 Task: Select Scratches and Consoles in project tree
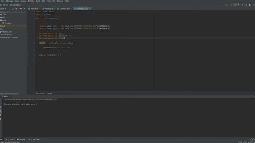click(x=9, y=37)
